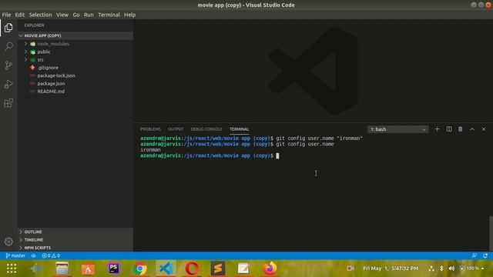Open the Edit menu
The image size is (493, 277).
(20, 15)
